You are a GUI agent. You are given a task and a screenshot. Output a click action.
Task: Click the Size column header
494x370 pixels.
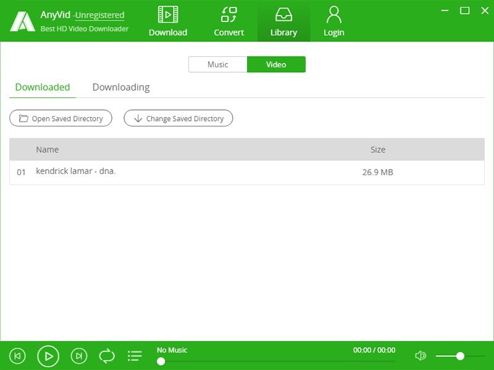(x=378, y=149)
